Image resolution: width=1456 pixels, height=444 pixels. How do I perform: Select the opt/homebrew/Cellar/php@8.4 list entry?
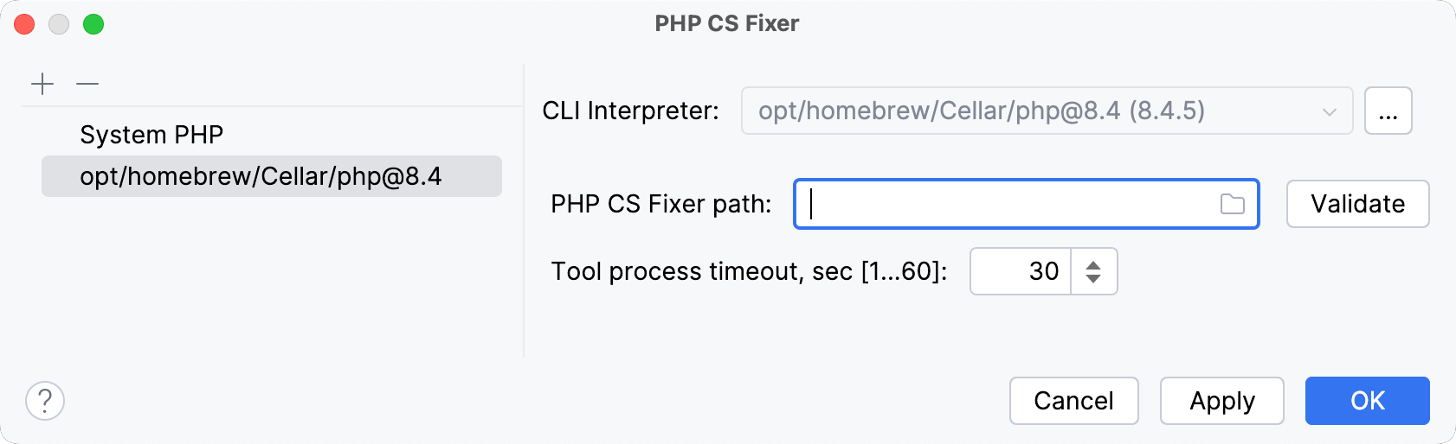click(261, 176)
